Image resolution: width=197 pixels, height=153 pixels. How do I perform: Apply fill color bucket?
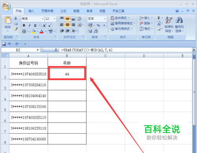[x=33, y=31]
